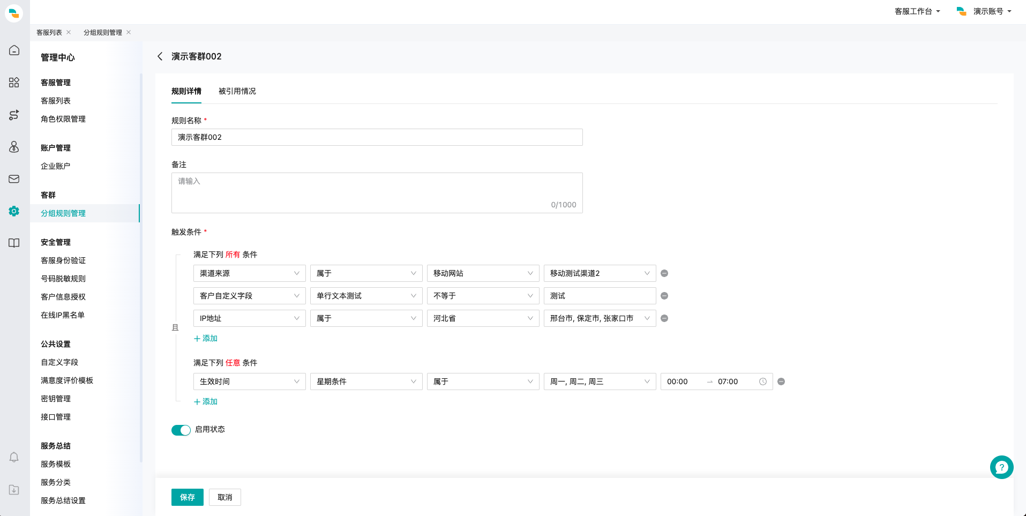Add a condition under 所有 条件 group
1026x516 pixels.
206,339
